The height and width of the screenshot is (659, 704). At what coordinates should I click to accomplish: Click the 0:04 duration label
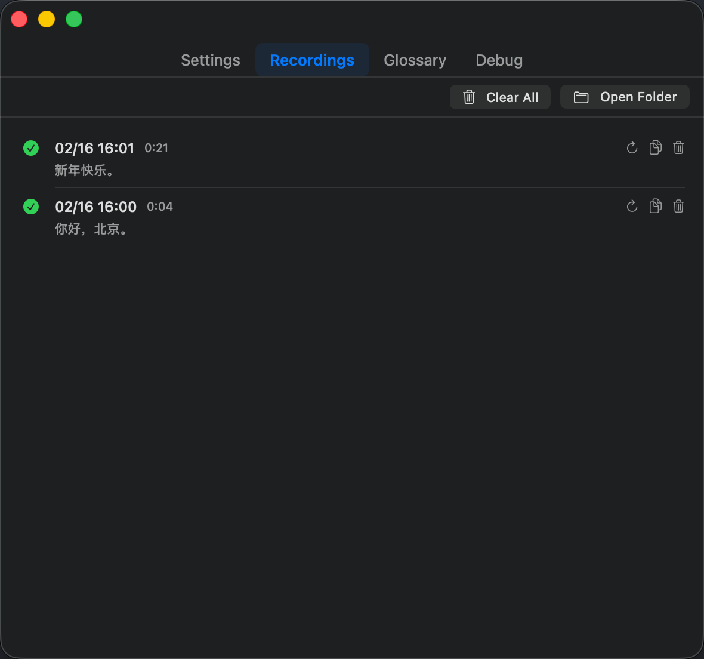point(160,207)
